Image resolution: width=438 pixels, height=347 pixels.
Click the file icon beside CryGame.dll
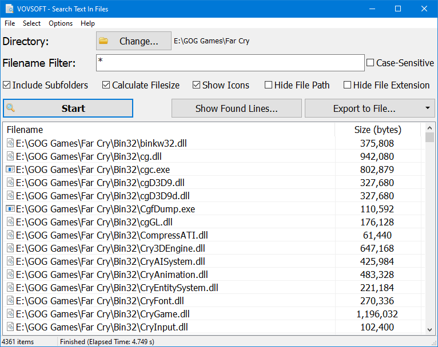pyautogui.click(x=10, y=313)
